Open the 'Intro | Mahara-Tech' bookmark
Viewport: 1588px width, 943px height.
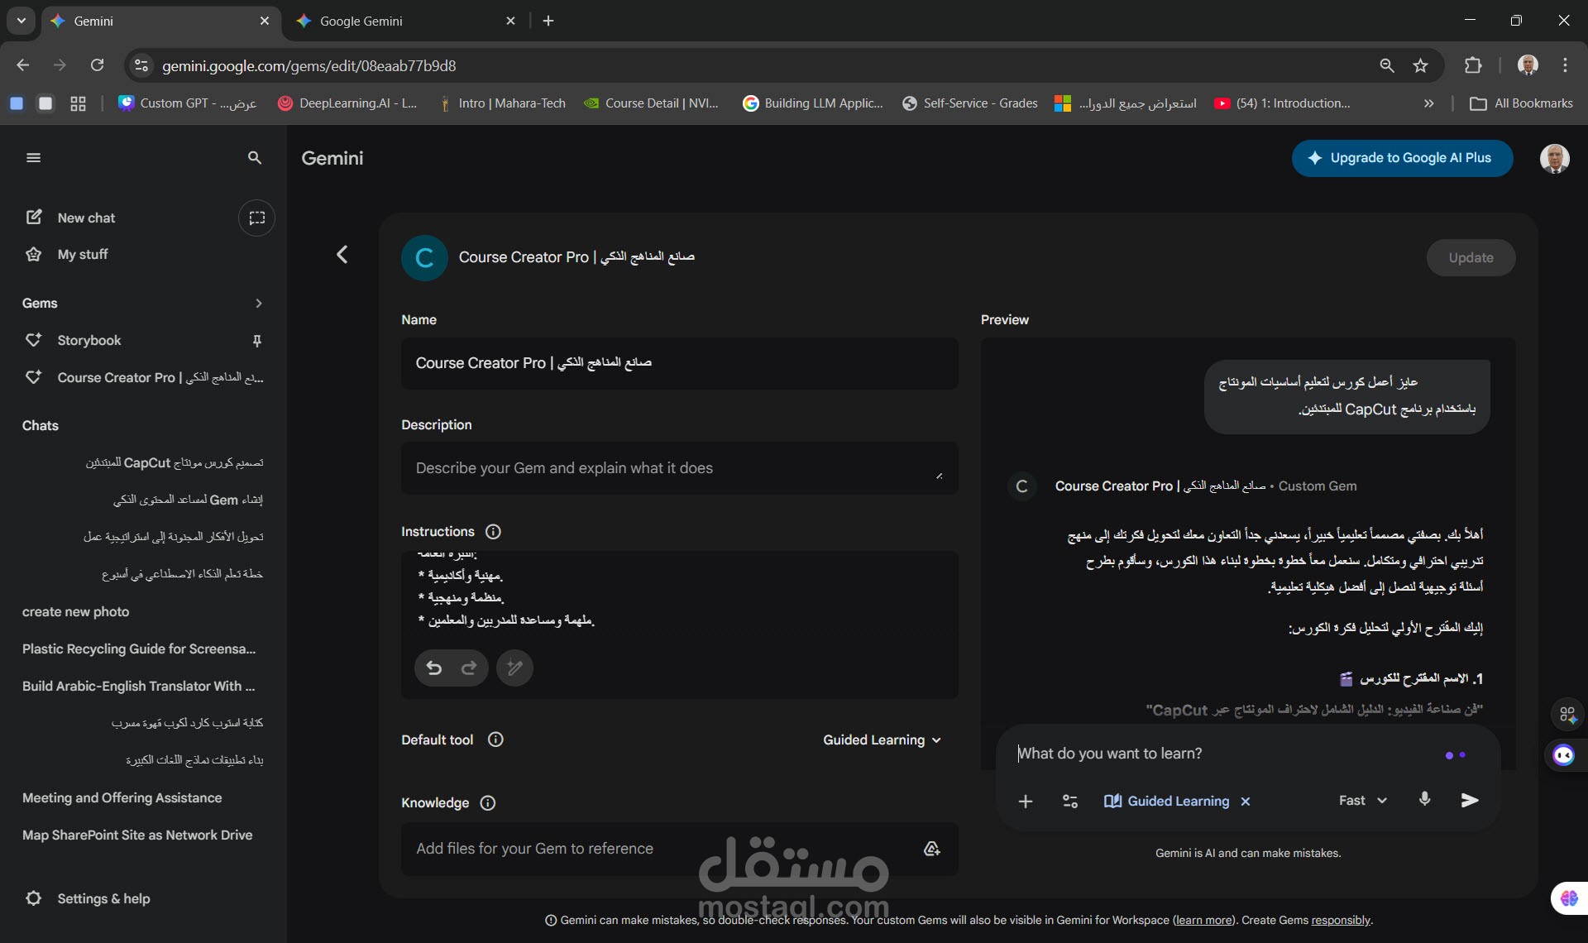[502, 103]
